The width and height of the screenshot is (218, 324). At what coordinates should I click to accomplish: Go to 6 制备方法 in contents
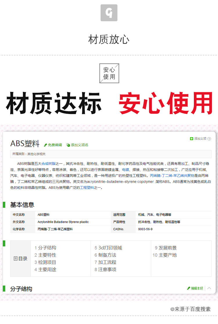[105, 255]
